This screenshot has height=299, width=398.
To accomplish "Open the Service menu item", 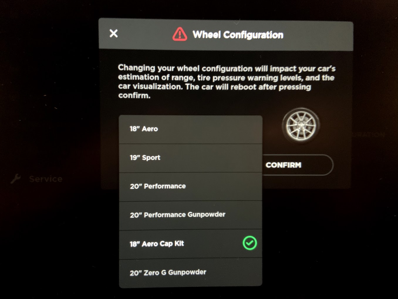I will (x=45, y=179).
